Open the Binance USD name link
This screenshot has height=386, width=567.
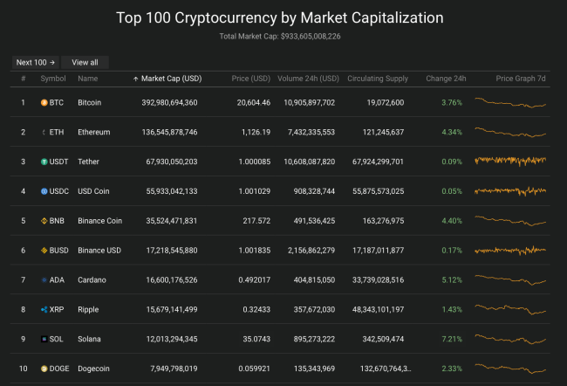point(99,251)
